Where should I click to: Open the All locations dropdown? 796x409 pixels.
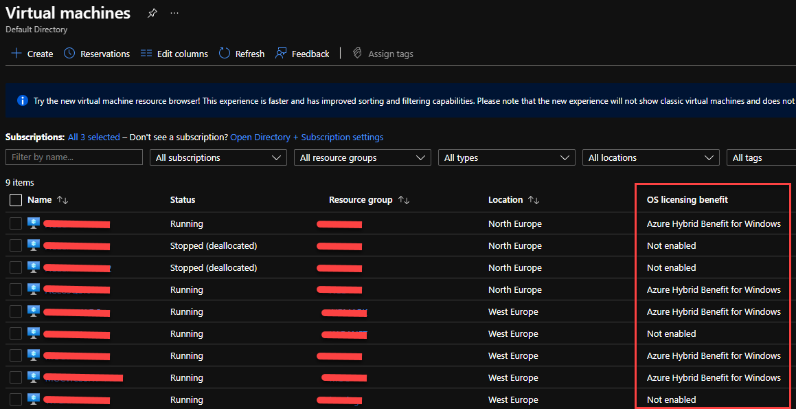(x=650, y=157)
